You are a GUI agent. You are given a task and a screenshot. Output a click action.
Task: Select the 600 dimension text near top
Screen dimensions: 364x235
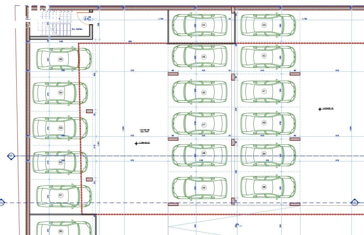(130, 41)
